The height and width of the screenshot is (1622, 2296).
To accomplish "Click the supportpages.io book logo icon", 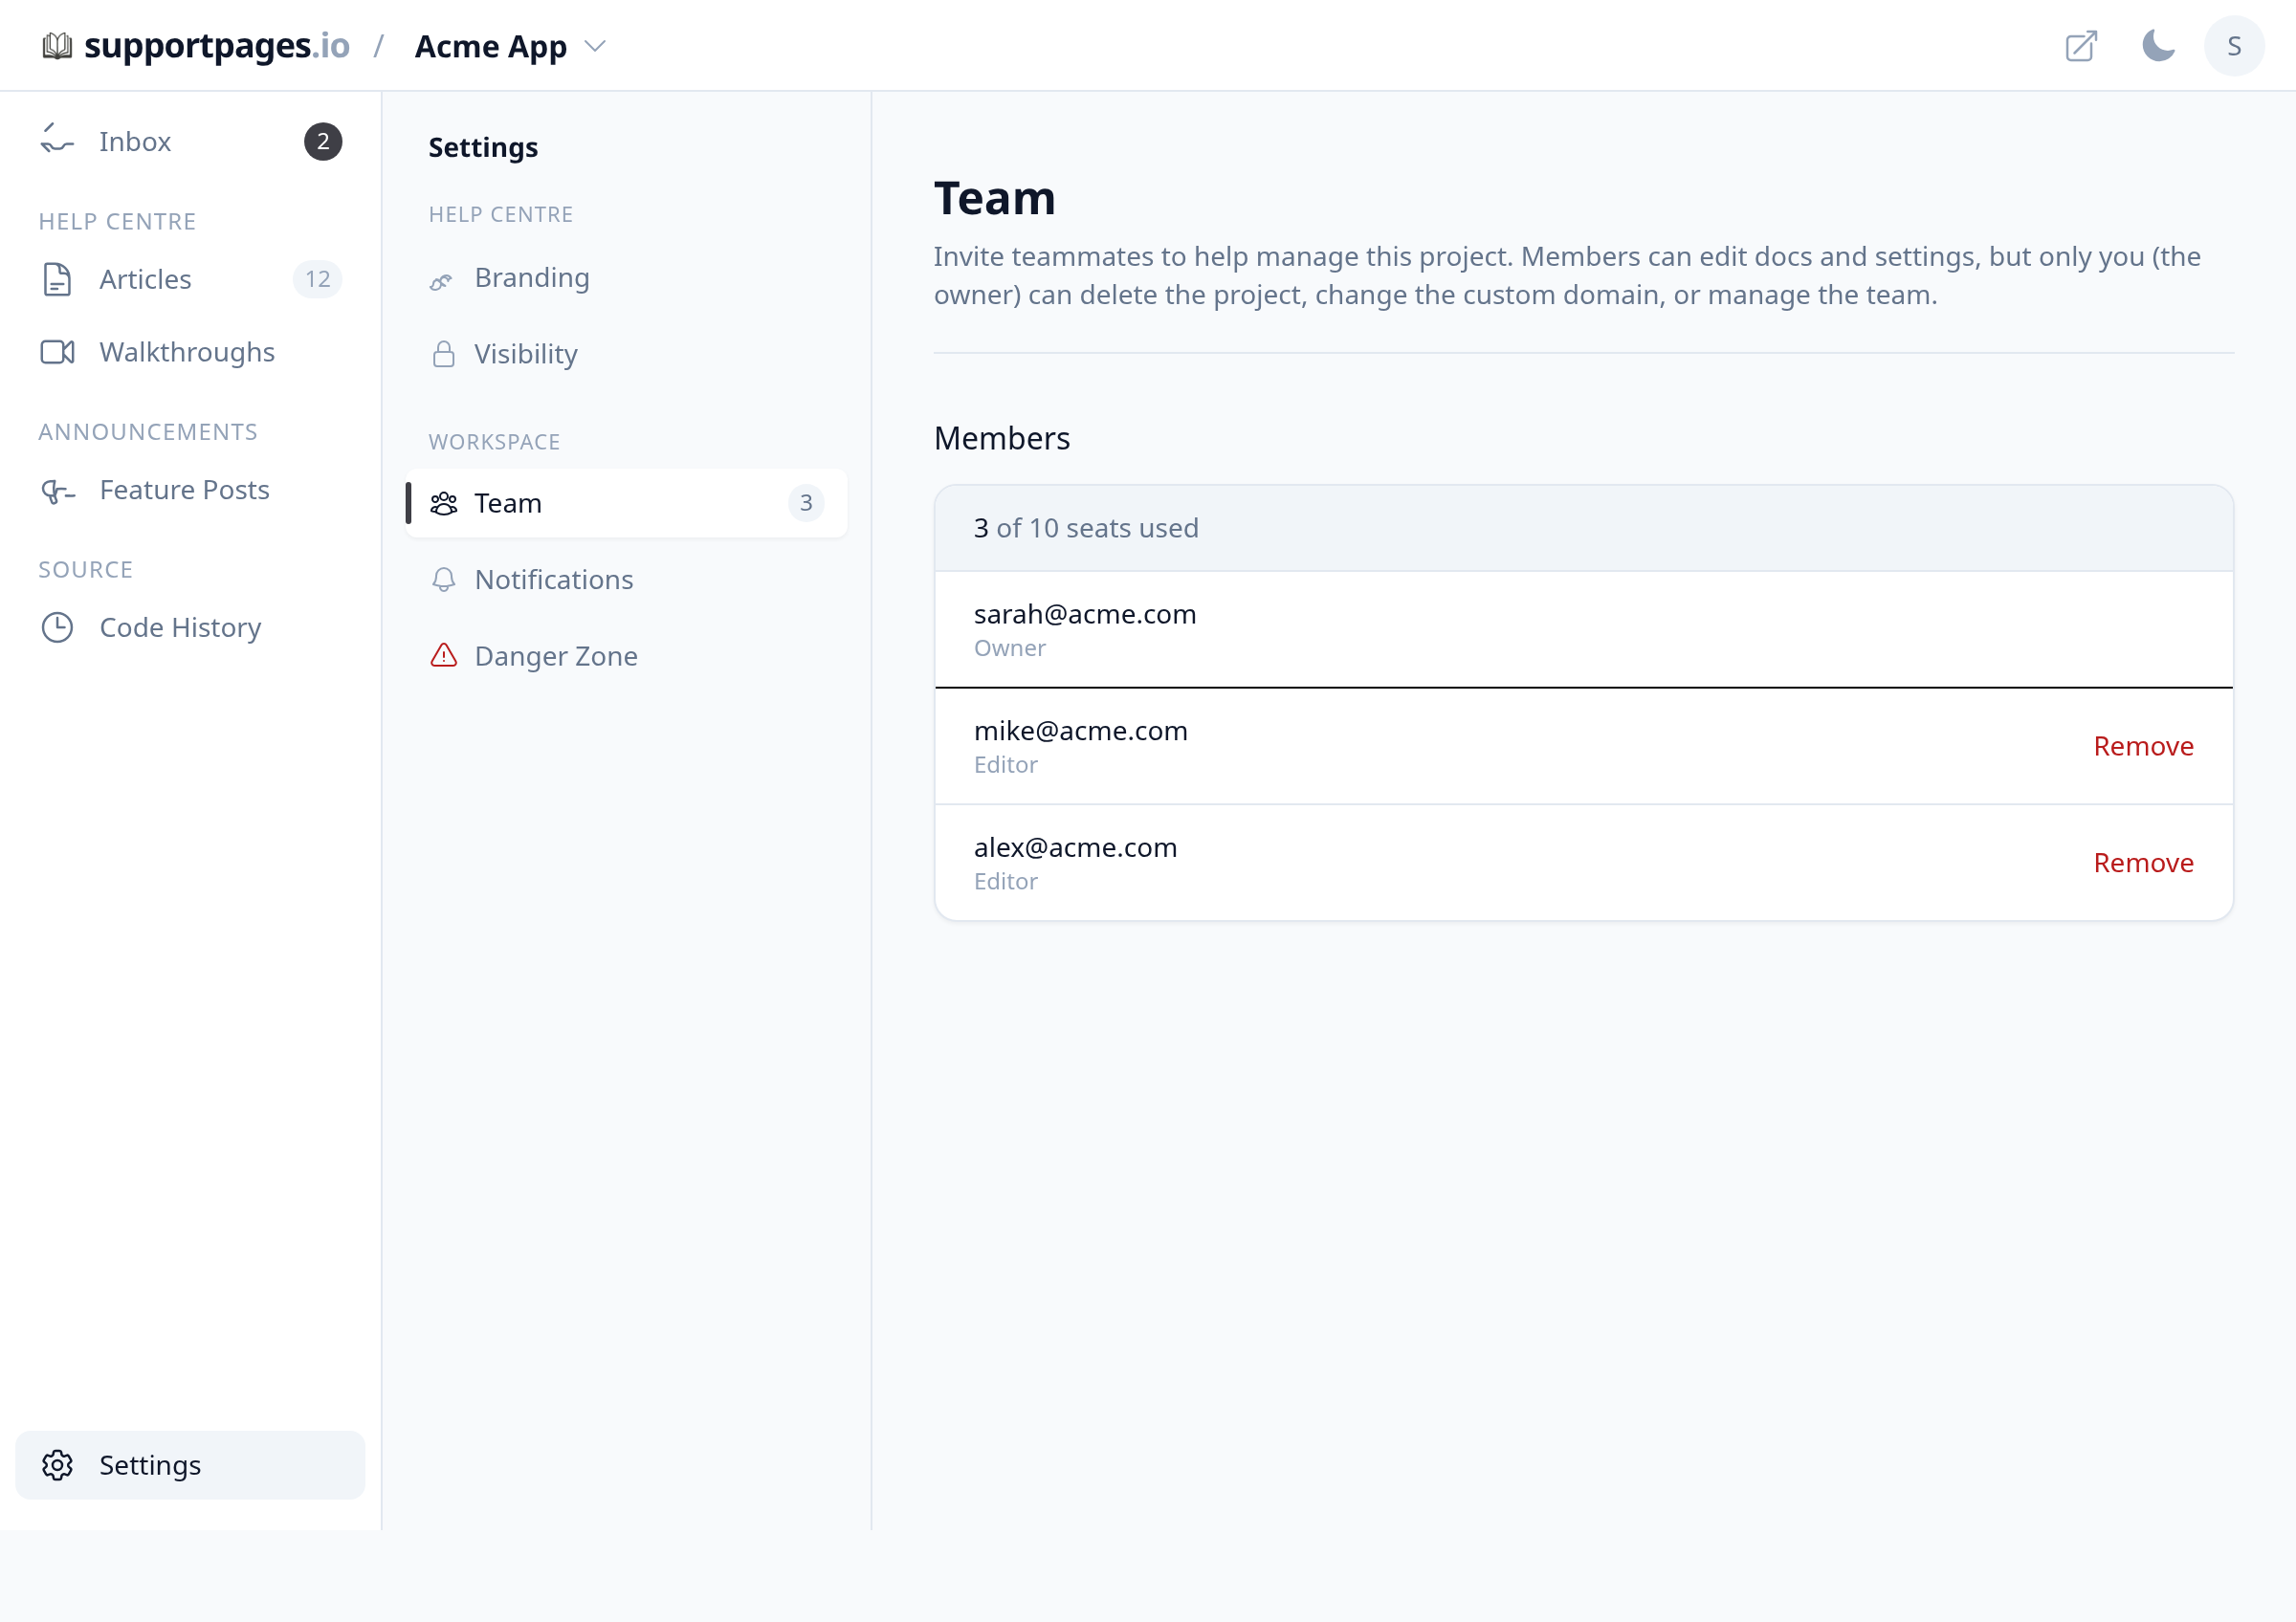I will (57, 46).
